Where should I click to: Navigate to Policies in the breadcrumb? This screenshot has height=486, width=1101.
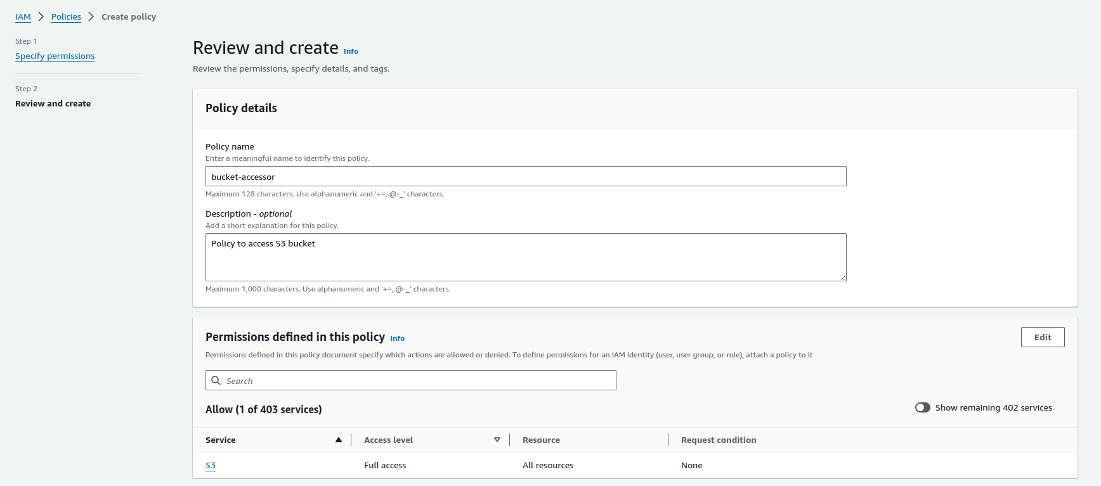tap(66, 17)
